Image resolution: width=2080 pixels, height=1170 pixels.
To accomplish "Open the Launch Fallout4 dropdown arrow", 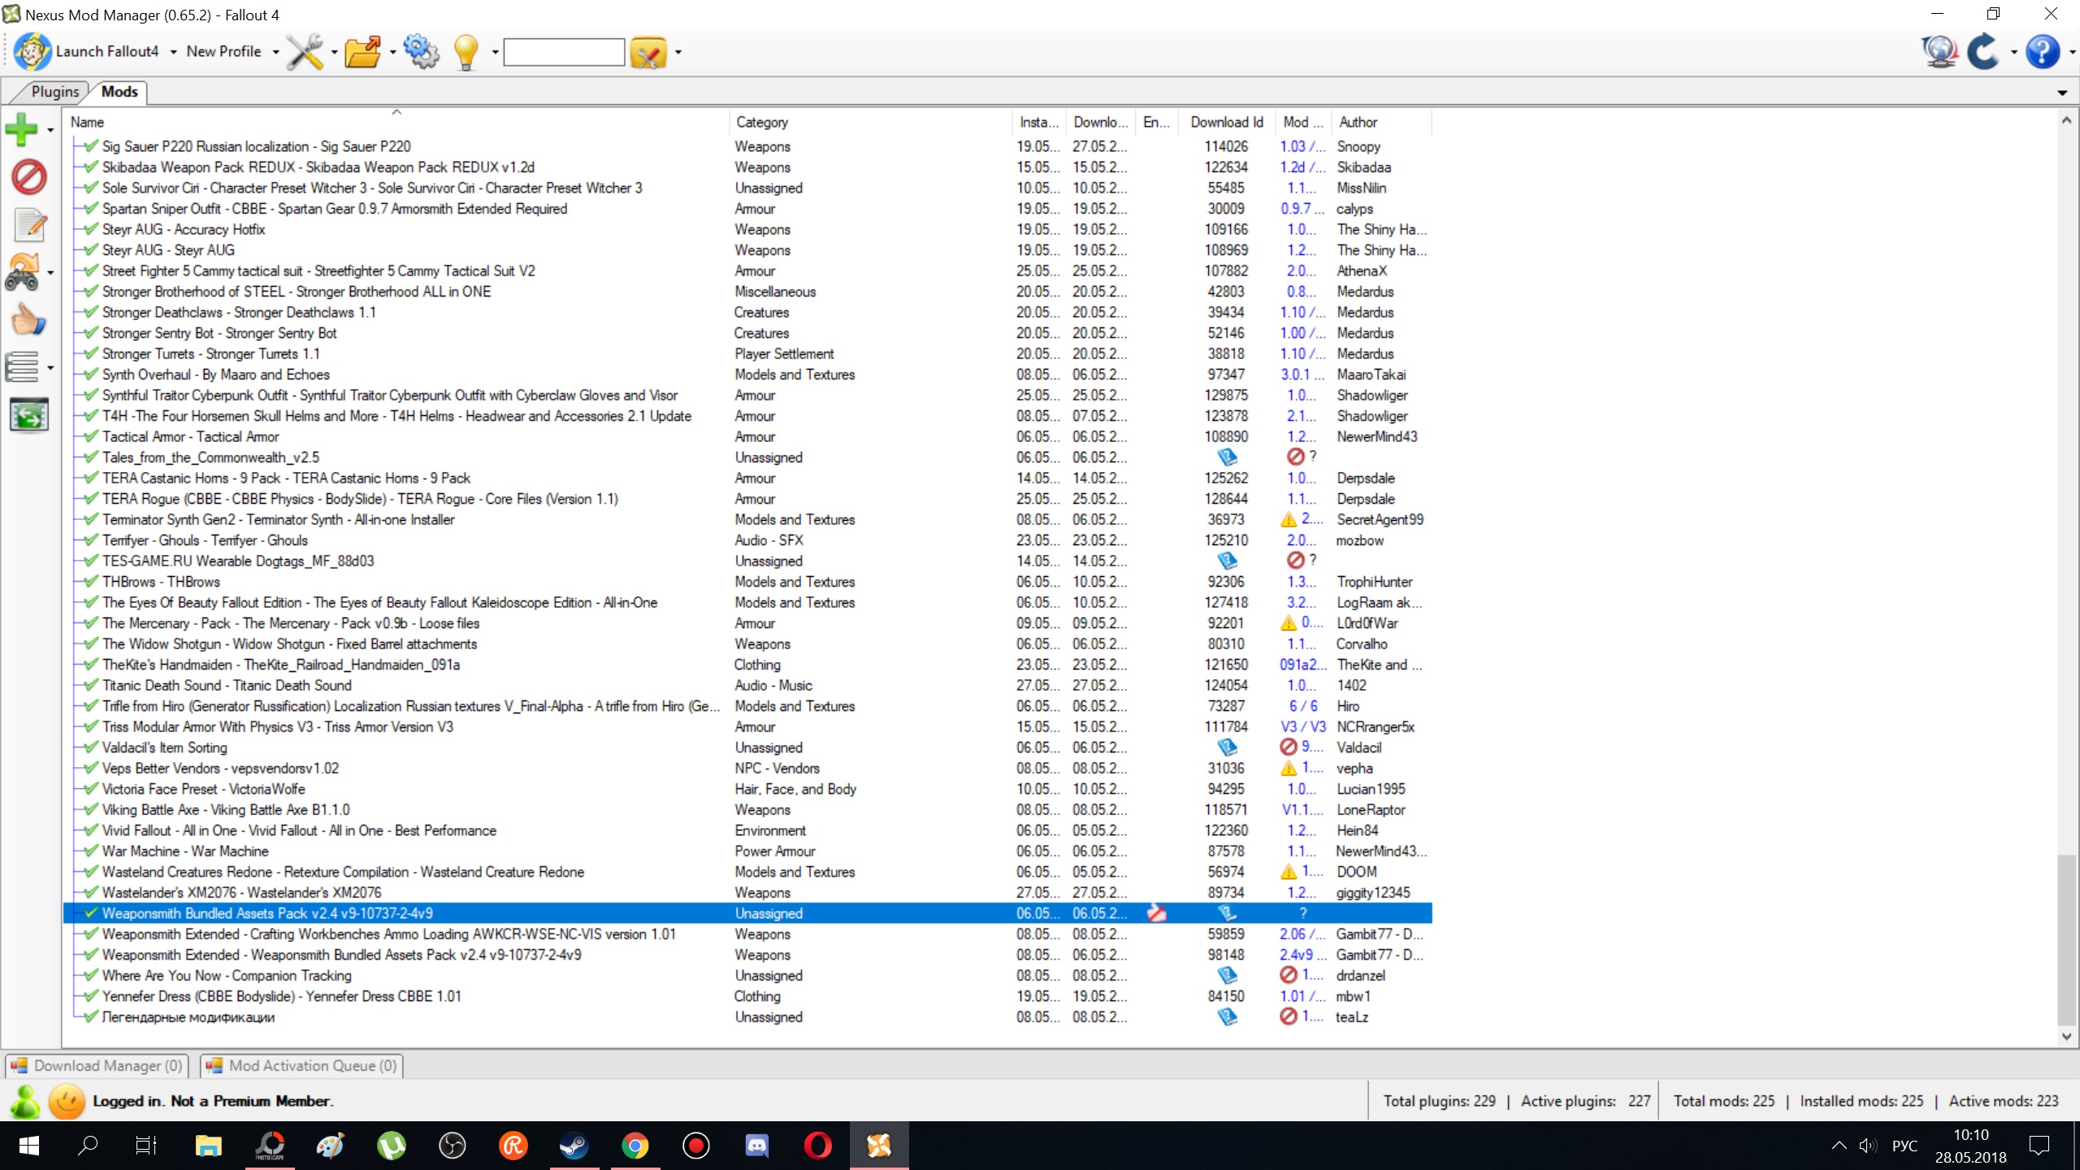I will (173, 52).
